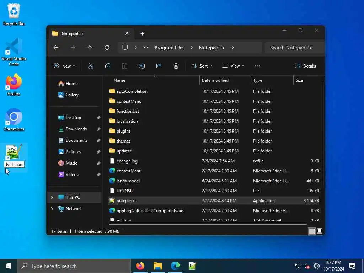Viewport: 364px width, 273px height.
Task: Go back with the left arrow button
Action: click(x=56, y=48)
